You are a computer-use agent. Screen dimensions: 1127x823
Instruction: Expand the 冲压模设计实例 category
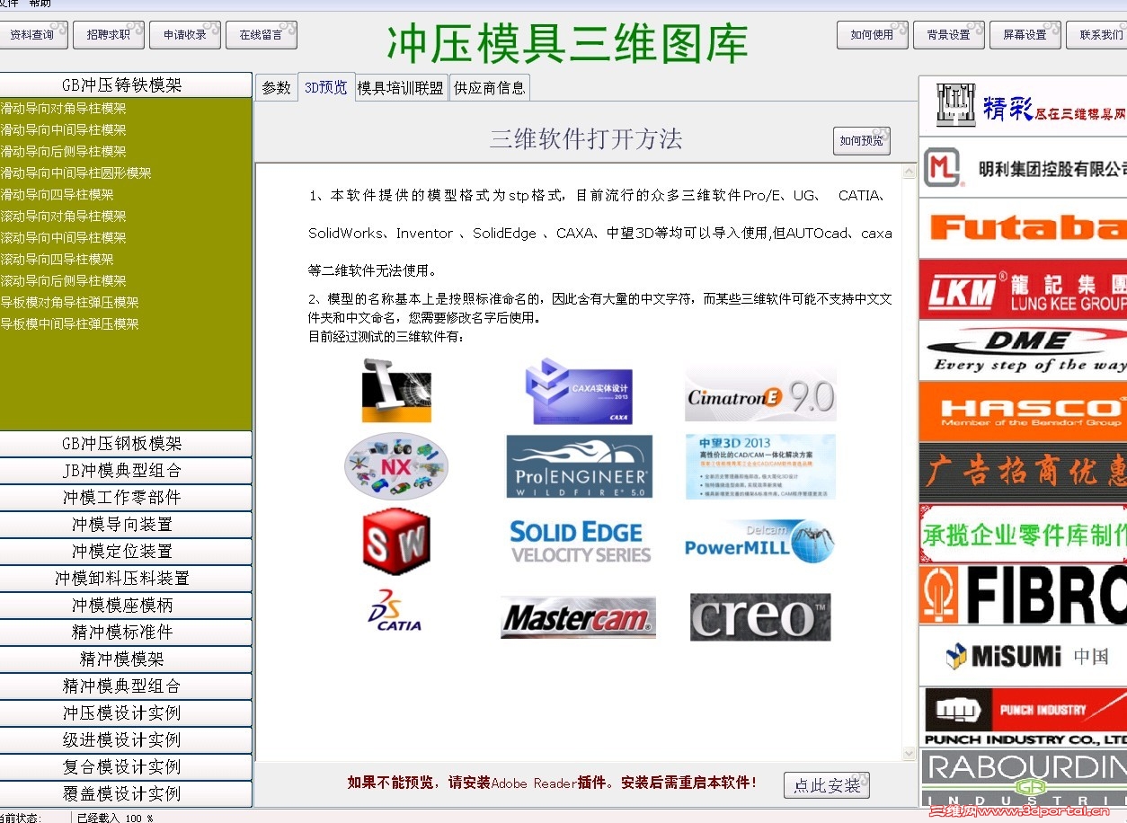tap(124, 713)
